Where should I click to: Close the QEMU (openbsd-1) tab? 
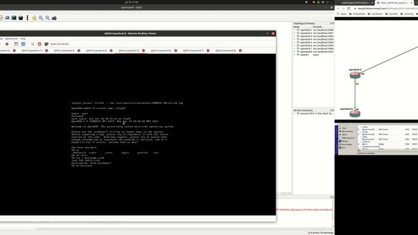[x=46, y=51]
